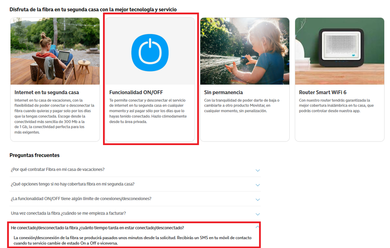Click the child playing with water photo
Screen dimensions: 390x248
pyautogui.click(x=245, y=51)
